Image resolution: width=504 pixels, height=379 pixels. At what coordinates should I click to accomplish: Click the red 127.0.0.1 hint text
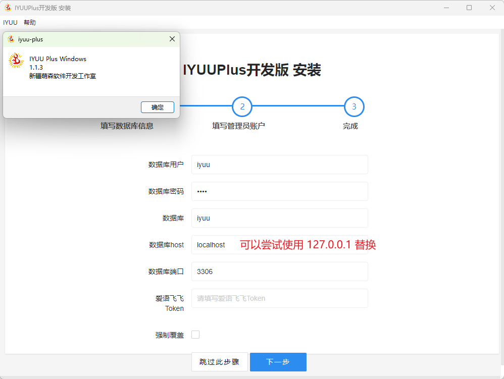(x=308, y=245)
